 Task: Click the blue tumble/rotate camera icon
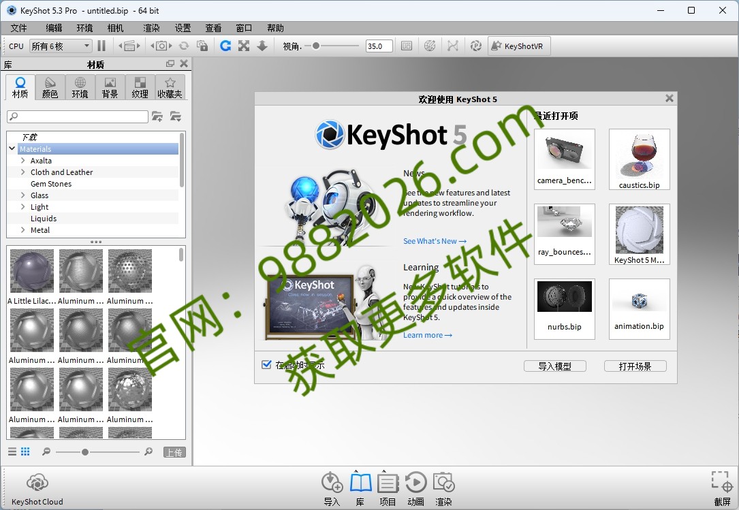point(225,46)
